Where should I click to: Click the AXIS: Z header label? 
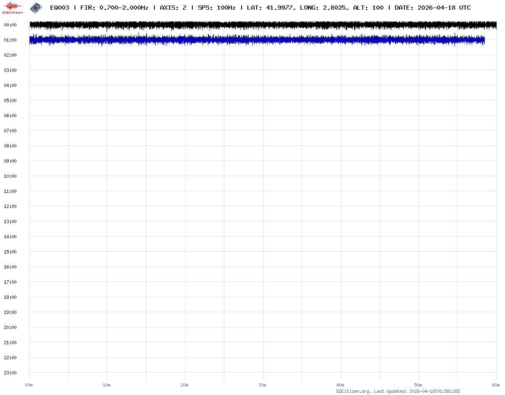[x=173, y=8]
